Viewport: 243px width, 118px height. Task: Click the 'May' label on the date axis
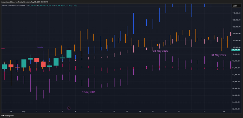click(x=24, y=111)
